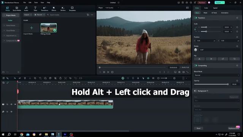Click the preview scrub bar handle
The width and height of the screenshot is (243, 137).
point(99,67)
